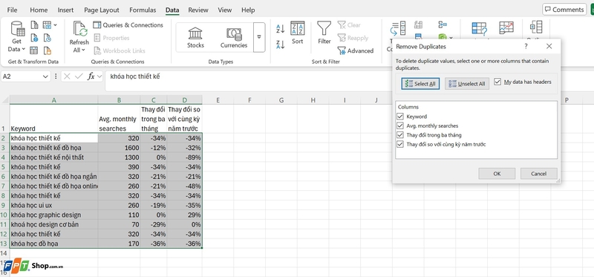Viewport: 594px width, 277px height.
Task: Uncheck Thay đổi so với cùng kỳ checkbox
Action: click(400, 144)
